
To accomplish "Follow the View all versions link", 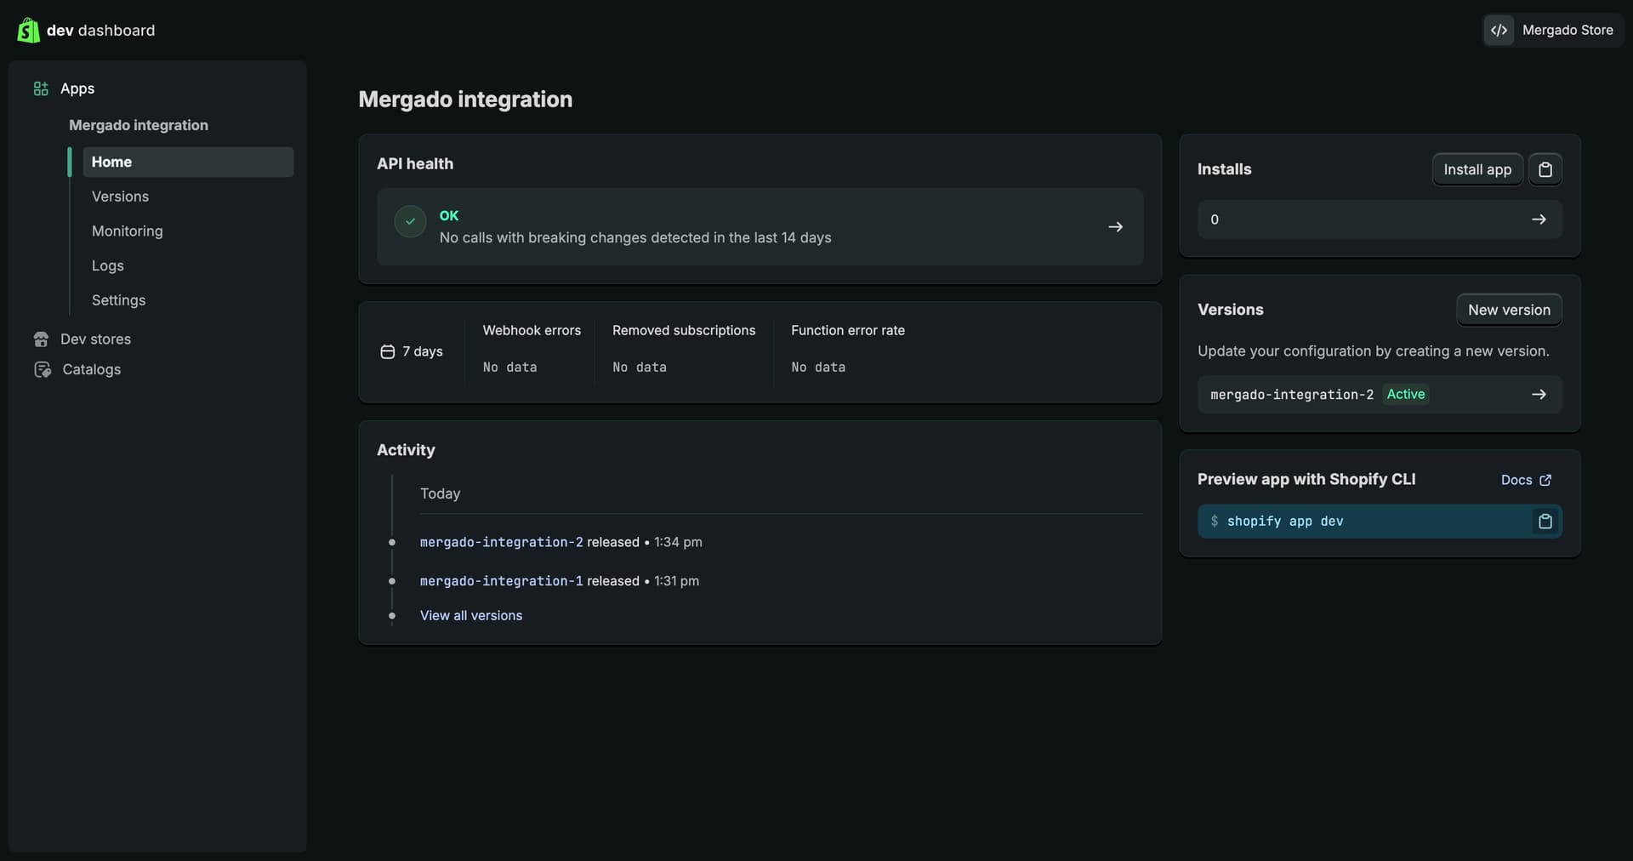I will [471, 616].
